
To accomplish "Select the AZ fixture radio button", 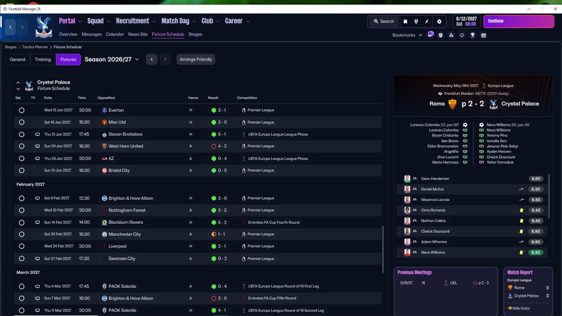I will (x=22, y=158).
